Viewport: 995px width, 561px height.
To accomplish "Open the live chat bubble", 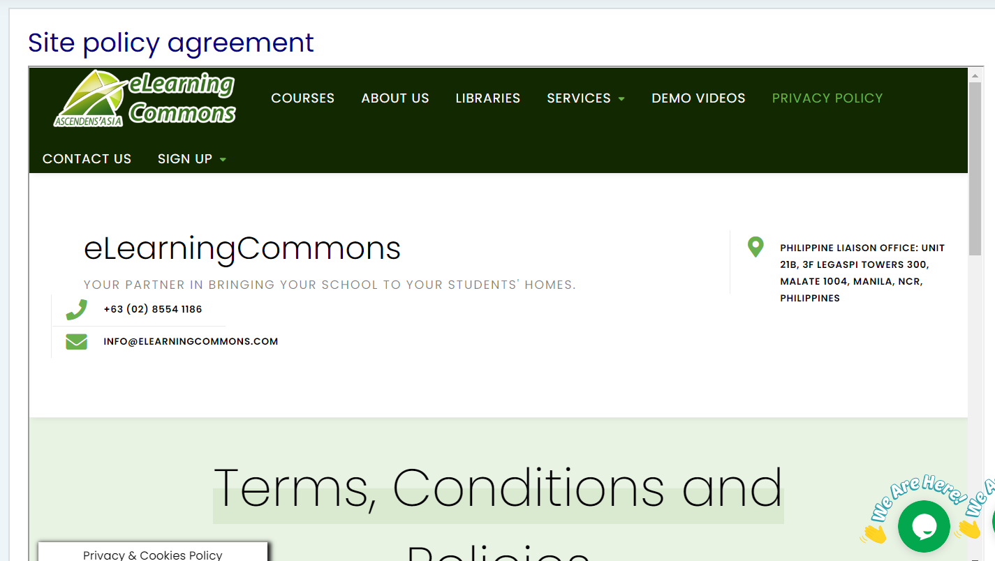I will coord(923,526).
